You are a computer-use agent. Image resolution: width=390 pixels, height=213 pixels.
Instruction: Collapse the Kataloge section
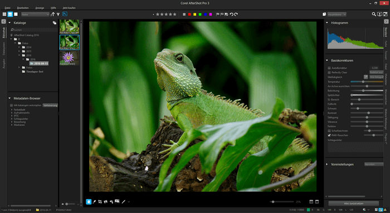[x=9, y=23]
